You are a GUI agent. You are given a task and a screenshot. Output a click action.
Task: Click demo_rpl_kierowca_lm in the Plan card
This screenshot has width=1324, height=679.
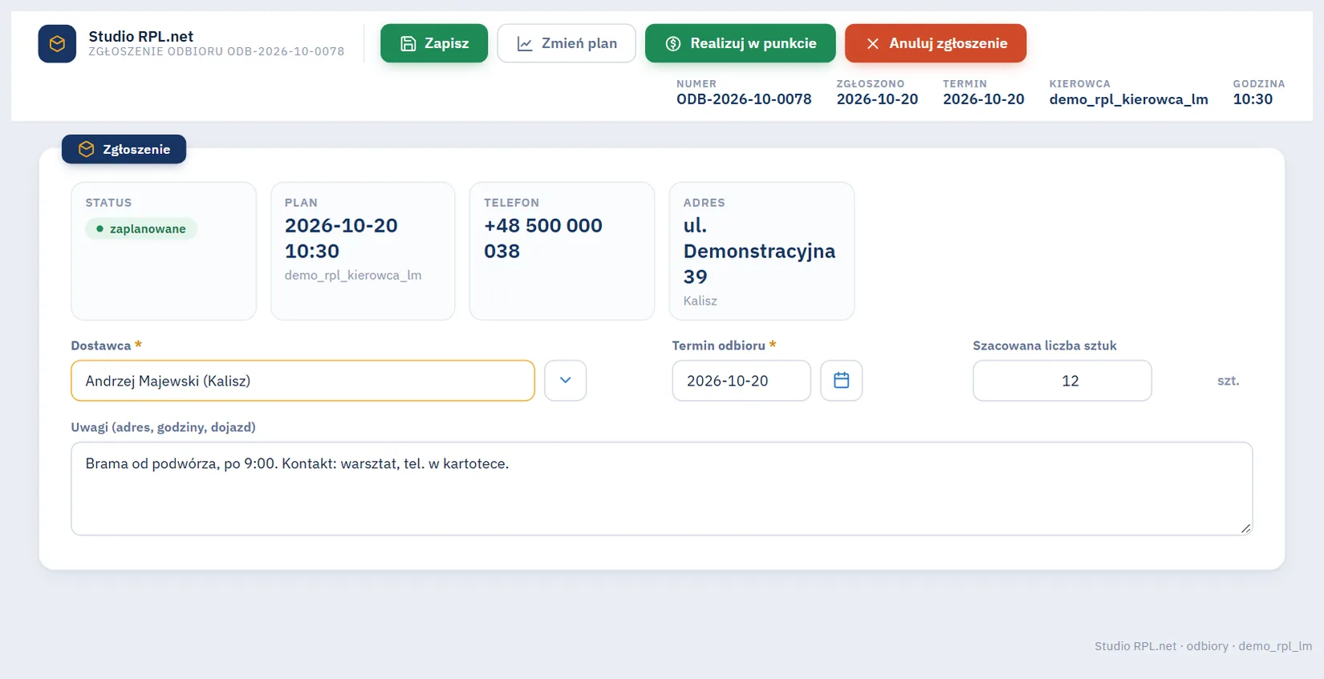tap(353, 275)
